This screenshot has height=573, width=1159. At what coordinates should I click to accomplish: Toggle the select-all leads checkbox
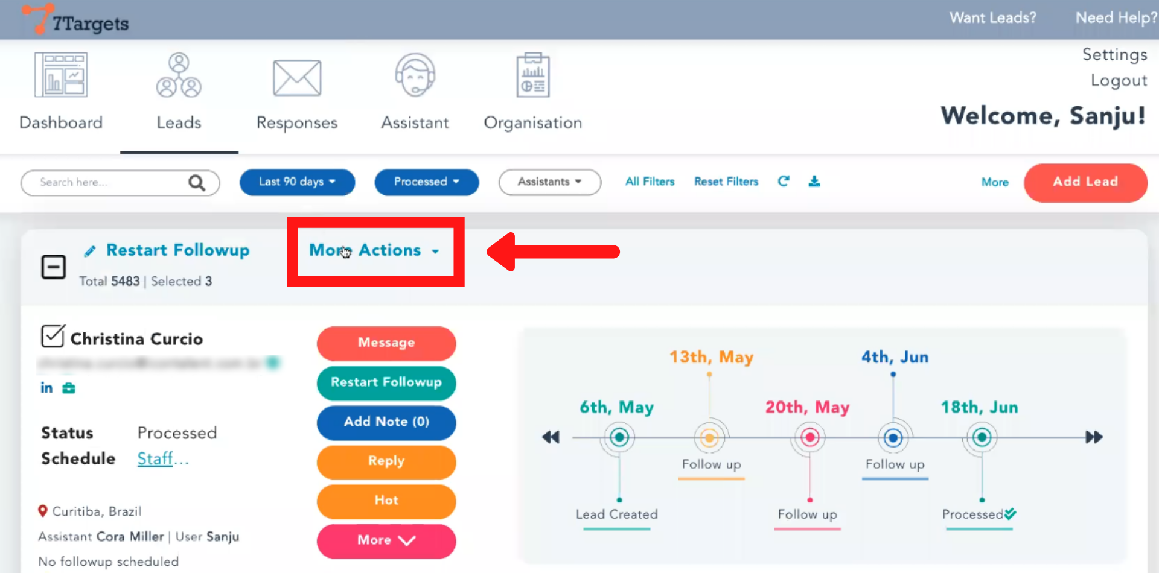coord(53,267)
